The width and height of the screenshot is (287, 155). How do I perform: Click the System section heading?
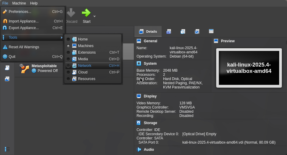150,64
